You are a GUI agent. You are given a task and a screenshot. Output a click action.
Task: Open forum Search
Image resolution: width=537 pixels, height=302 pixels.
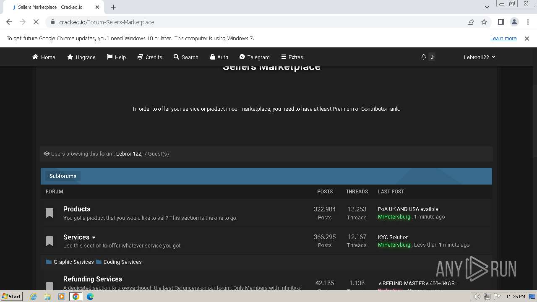[x=186, y=57]
